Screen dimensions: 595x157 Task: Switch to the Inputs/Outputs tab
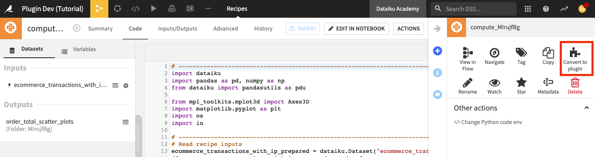(x=178, y=28)
